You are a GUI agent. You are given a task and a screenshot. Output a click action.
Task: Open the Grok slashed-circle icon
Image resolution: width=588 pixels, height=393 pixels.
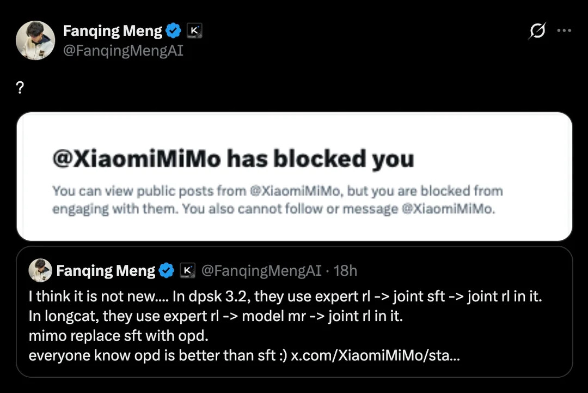click(x=537, y=32)
